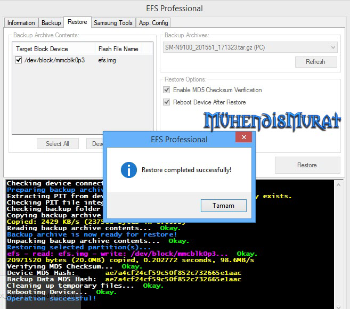Select the Restore tab
The width and height of the screenshot is (350, 309).
[77, 22]
